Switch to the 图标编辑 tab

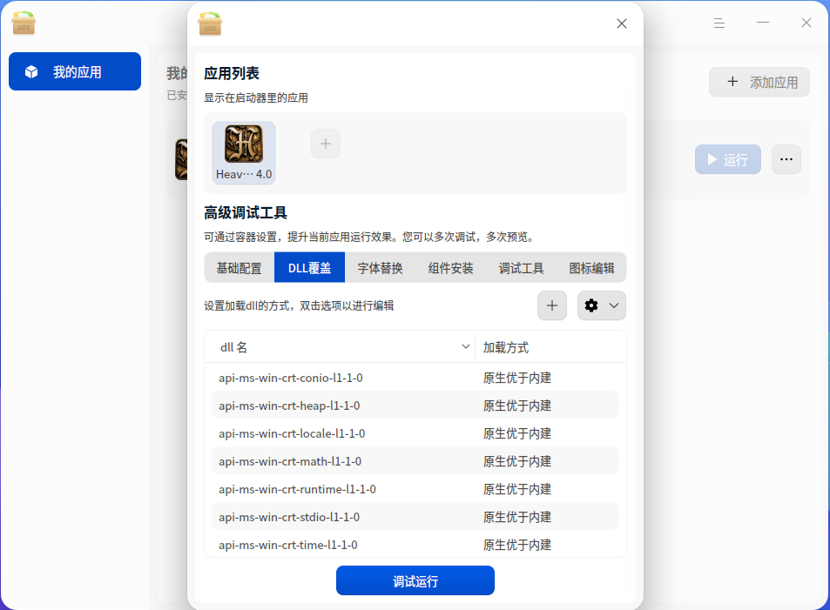pyautogui.click(x=591, y=268)
